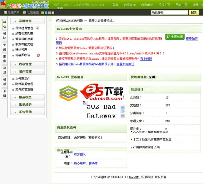Choose the gray theme swatch in toolbar
This screenshot has height=184, width=203.
pyautogui.click(x=53, y=13)
